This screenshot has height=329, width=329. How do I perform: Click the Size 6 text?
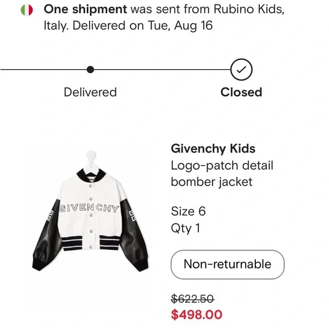tap(188, 211)
